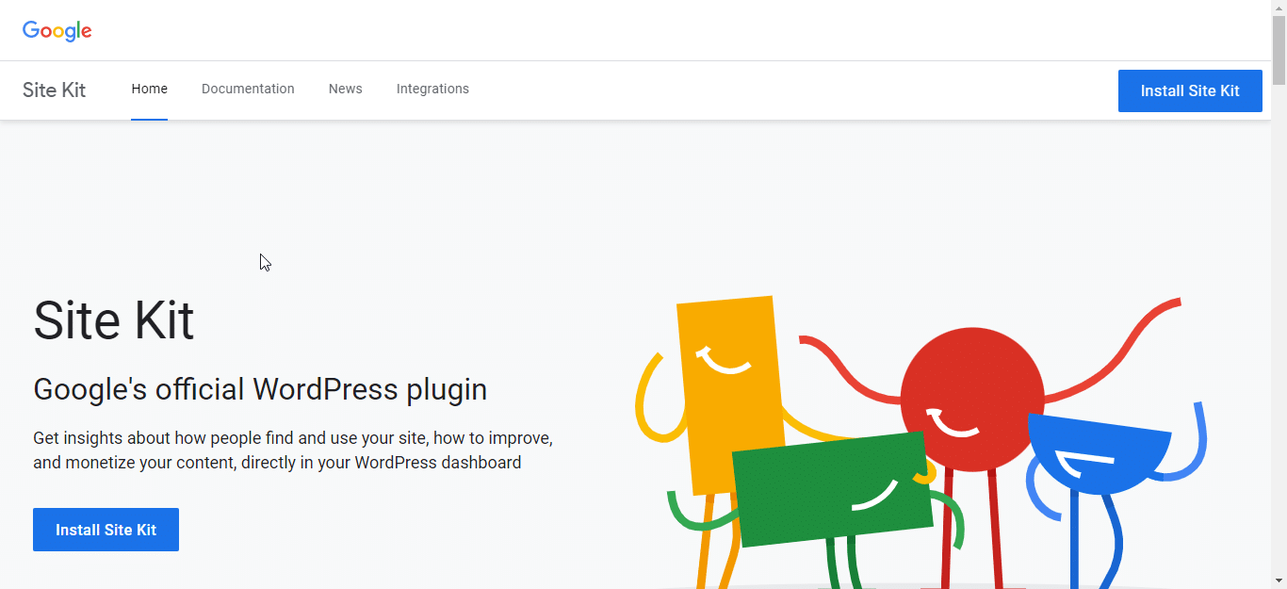The image size is (1287, 589).
Task: Click the Site Kit page heading
Action: tap(113, 320)
